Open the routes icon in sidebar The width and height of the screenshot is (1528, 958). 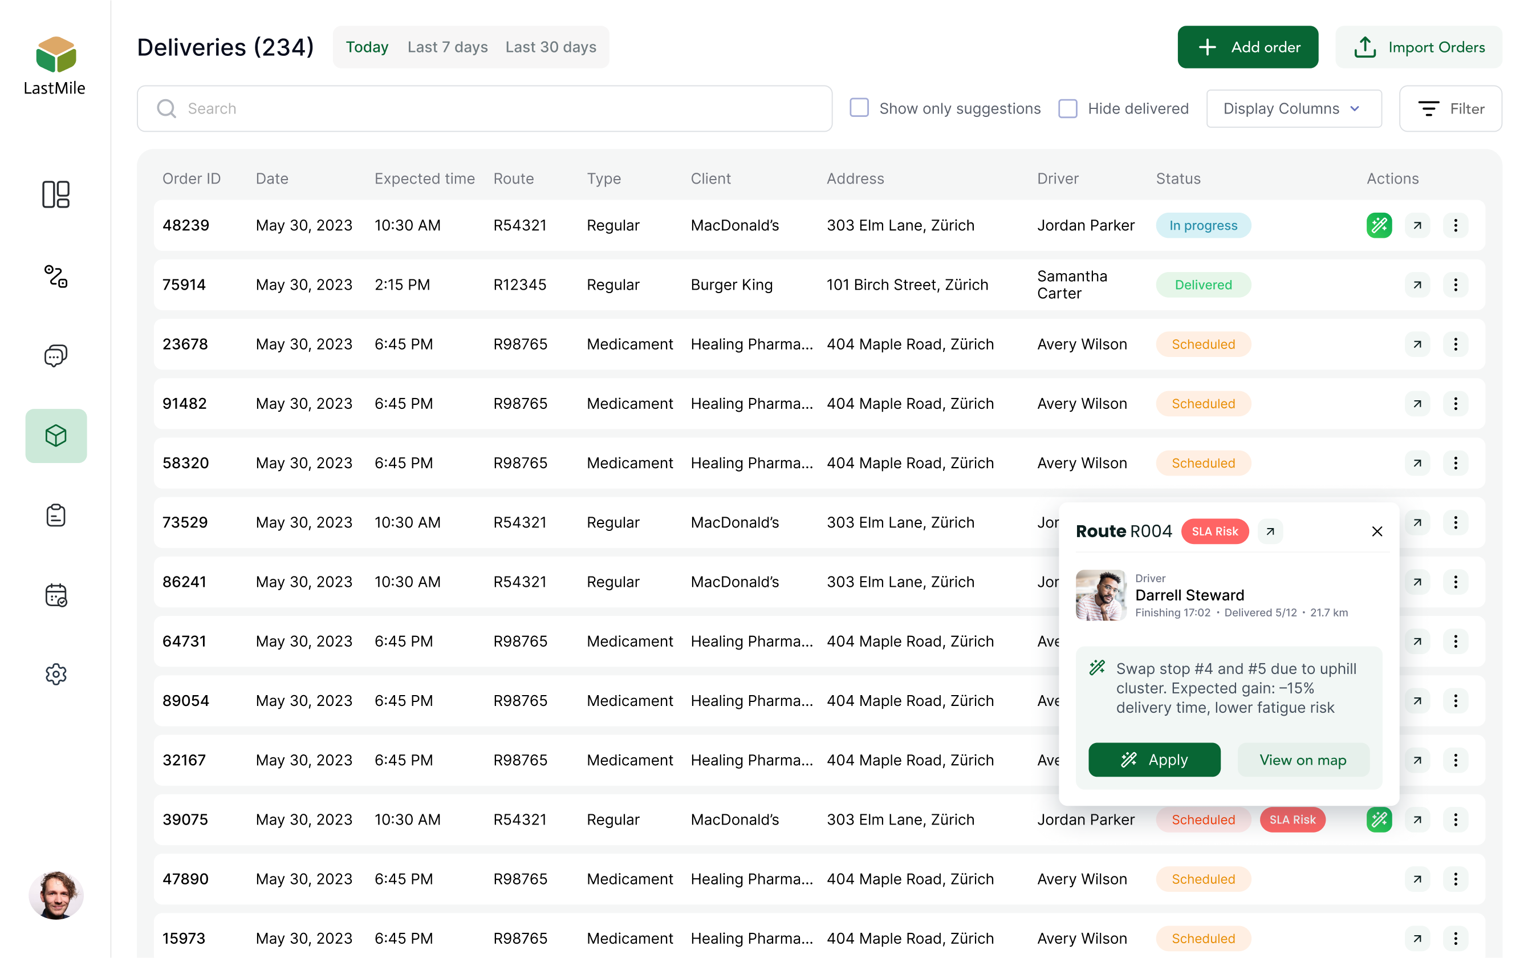[x=56, y=276]
